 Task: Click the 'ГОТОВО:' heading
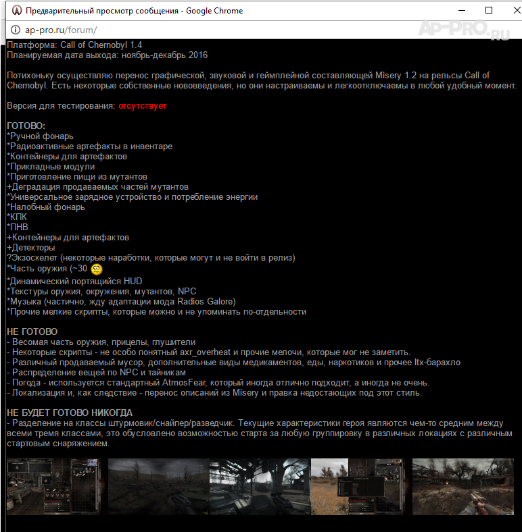[26, 126]
